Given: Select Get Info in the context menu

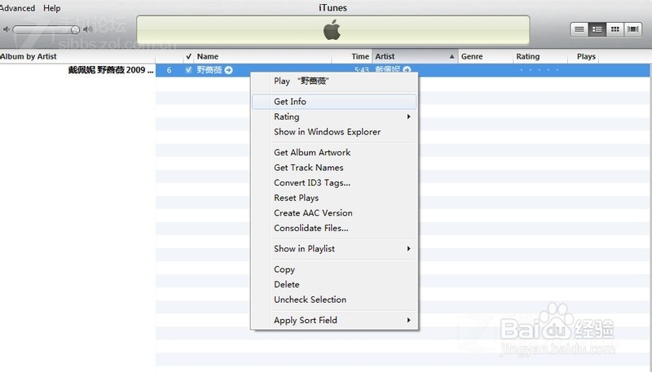Looking at the screenshot, I should (x=334, y=101).
